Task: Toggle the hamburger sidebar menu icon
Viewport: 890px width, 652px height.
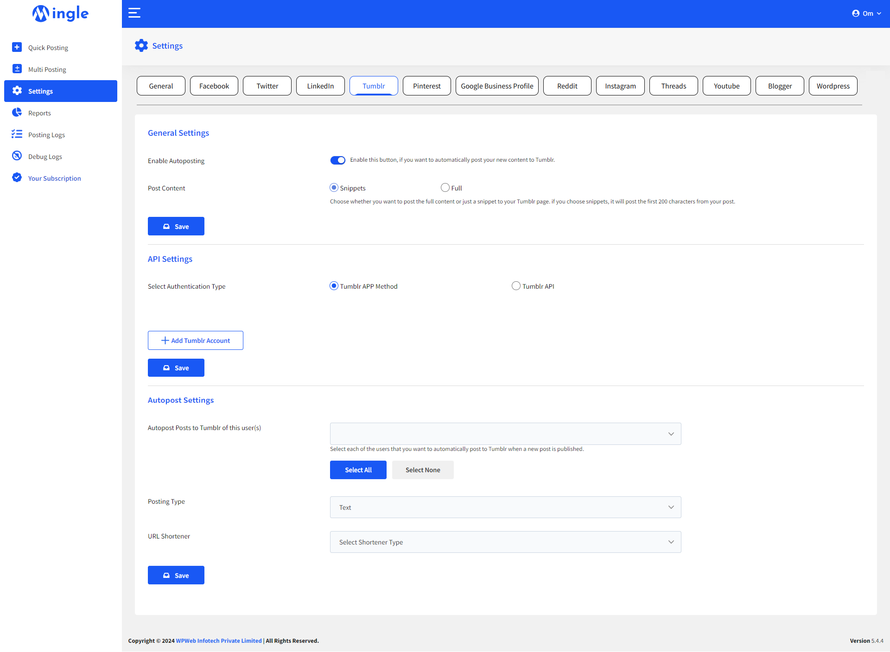Action: [x=134, y=13]
